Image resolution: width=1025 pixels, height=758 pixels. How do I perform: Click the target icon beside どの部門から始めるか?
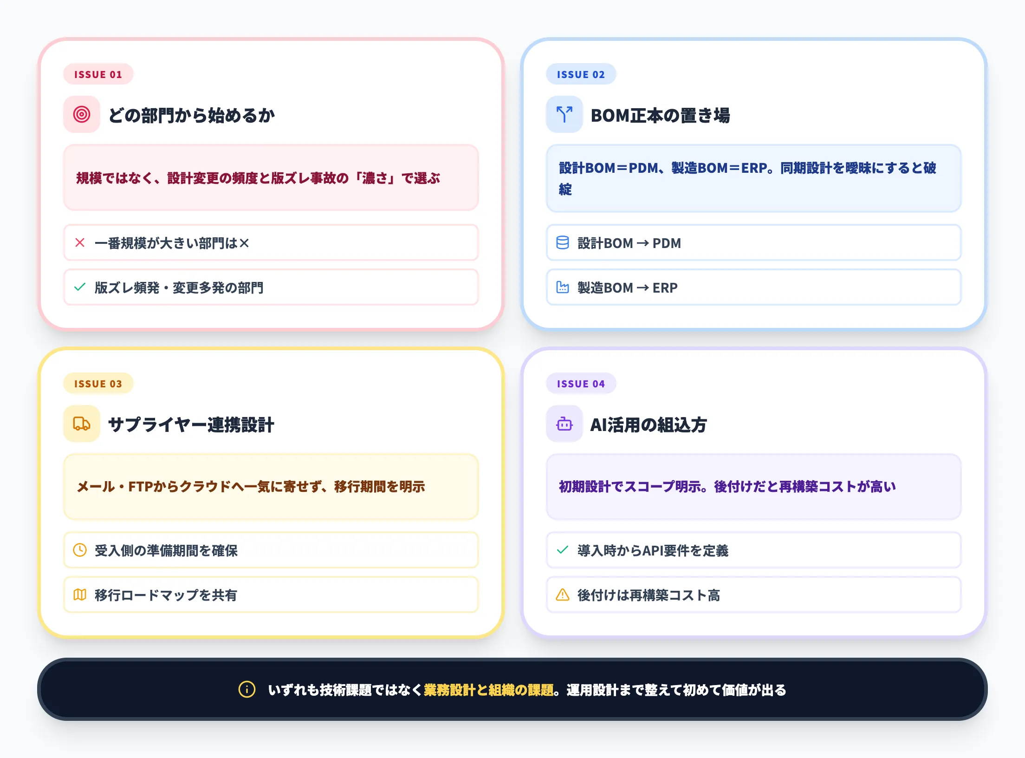(81, 114)
